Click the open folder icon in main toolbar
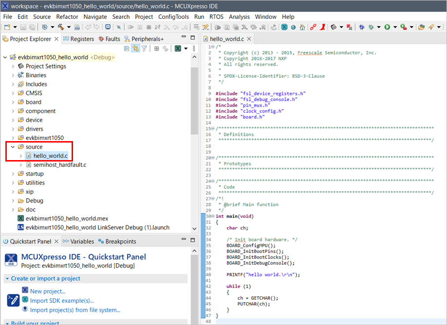Viewport: 447px width, 325px height. [x=421, y=27]
